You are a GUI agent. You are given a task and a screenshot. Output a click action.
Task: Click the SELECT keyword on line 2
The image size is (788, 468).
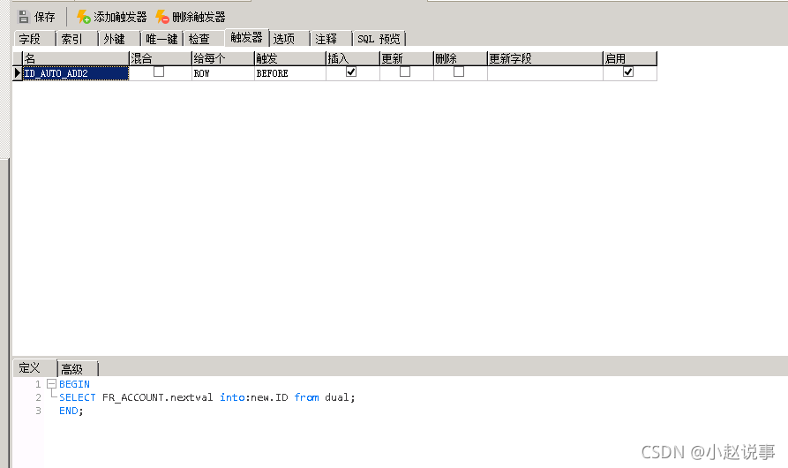tap(78, 397)
